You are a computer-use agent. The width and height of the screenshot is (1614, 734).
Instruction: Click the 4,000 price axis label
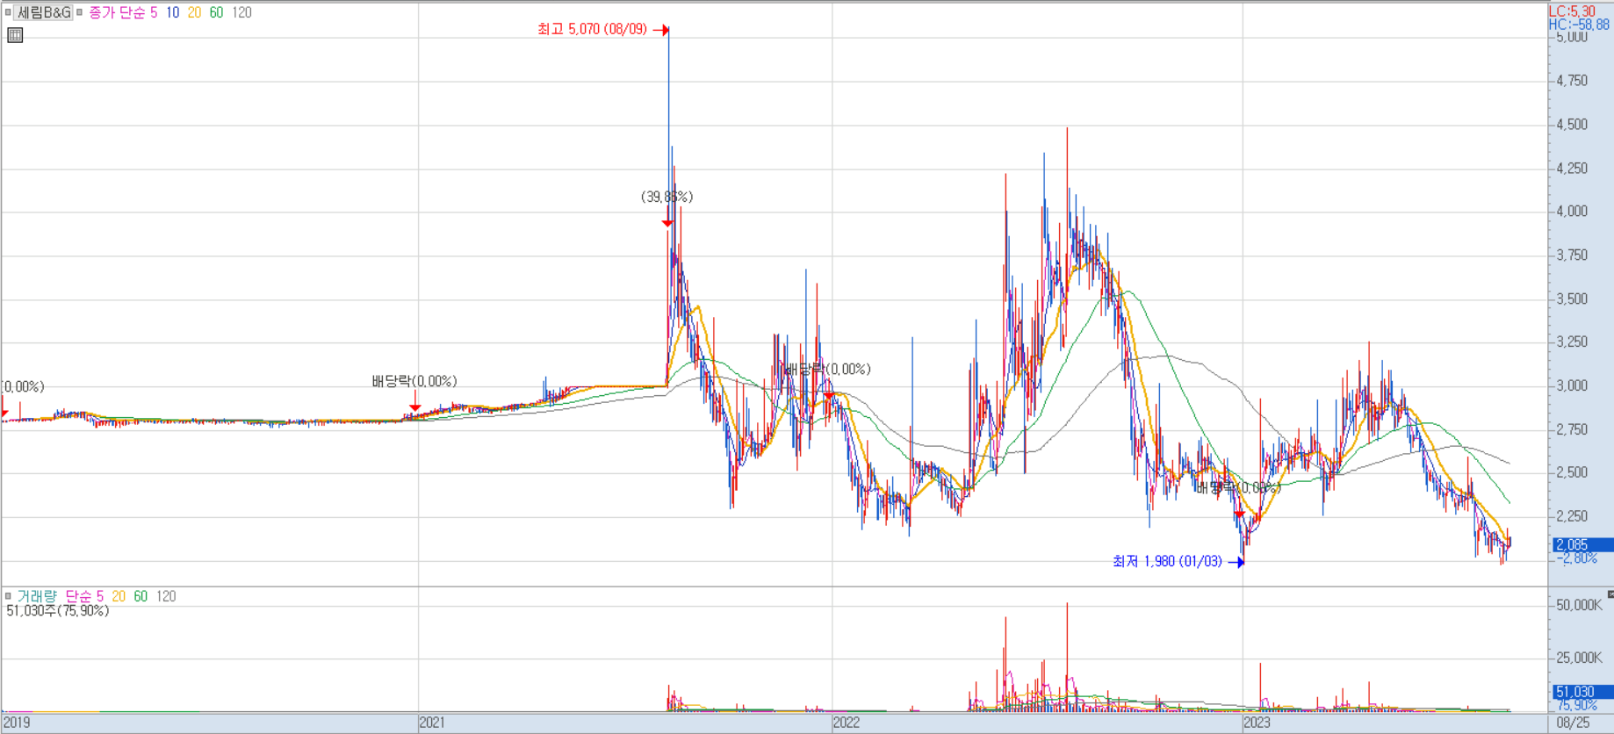tap(1572, 211)
